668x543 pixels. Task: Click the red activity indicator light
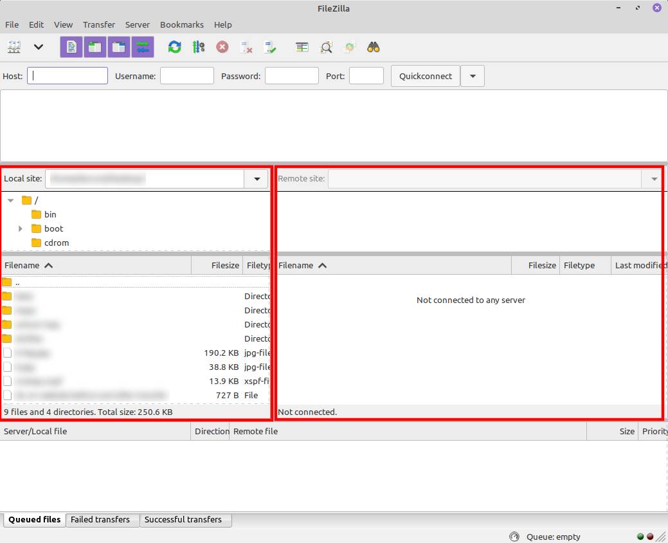click(650, 537)
